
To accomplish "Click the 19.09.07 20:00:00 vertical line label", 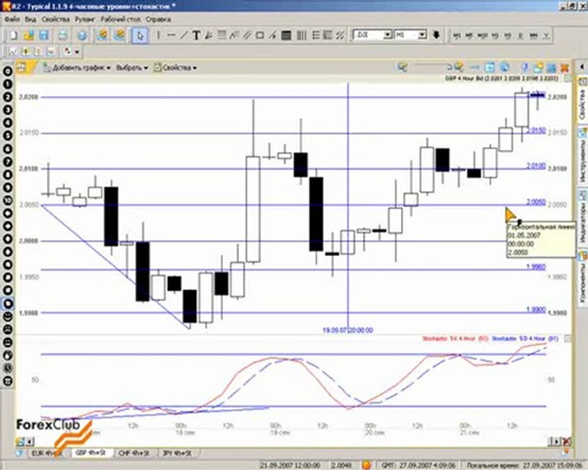I will pos(348,330).
